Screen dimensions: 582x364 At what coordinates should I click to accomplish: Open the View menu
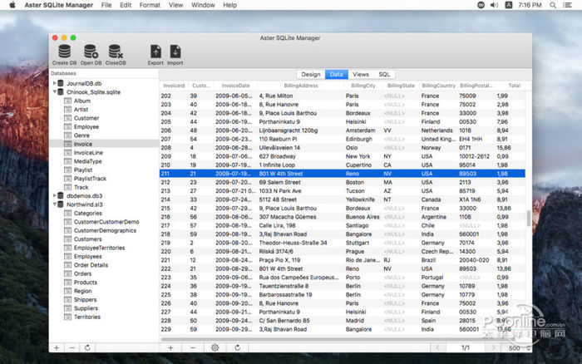pyautogui.click(x=175, y=5)
